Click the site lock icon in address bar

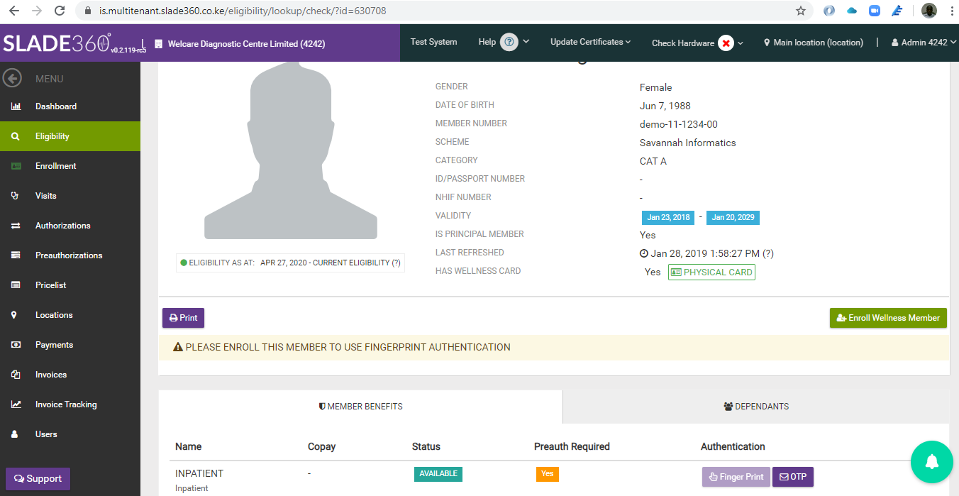[x=88, y=11]
